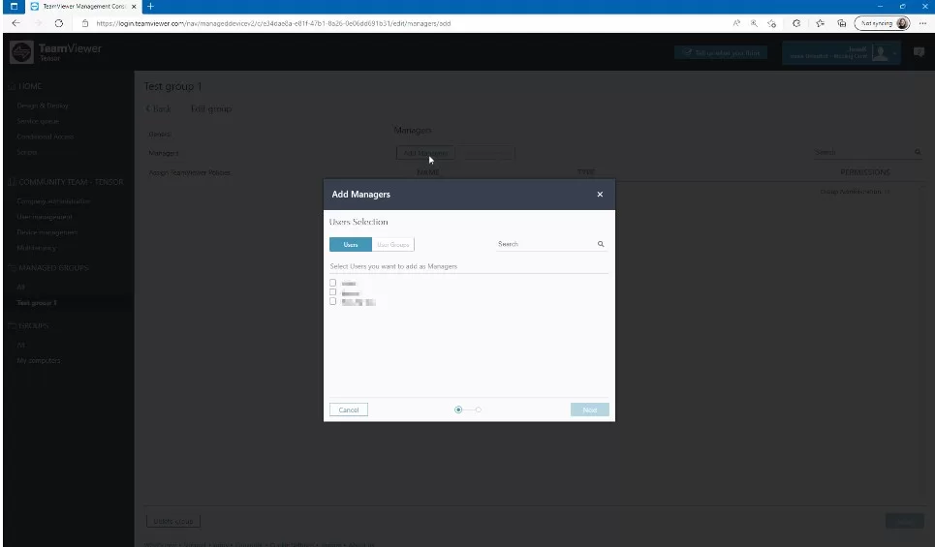935x547 pixels.
Task: Switch to the User Groups tab
Action: [x=392, y=245]
